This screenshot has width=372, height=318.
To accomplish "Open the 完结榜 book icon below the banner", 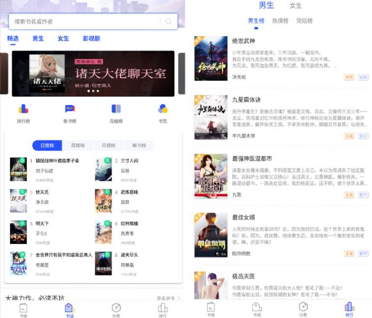I will pos(116,109).
